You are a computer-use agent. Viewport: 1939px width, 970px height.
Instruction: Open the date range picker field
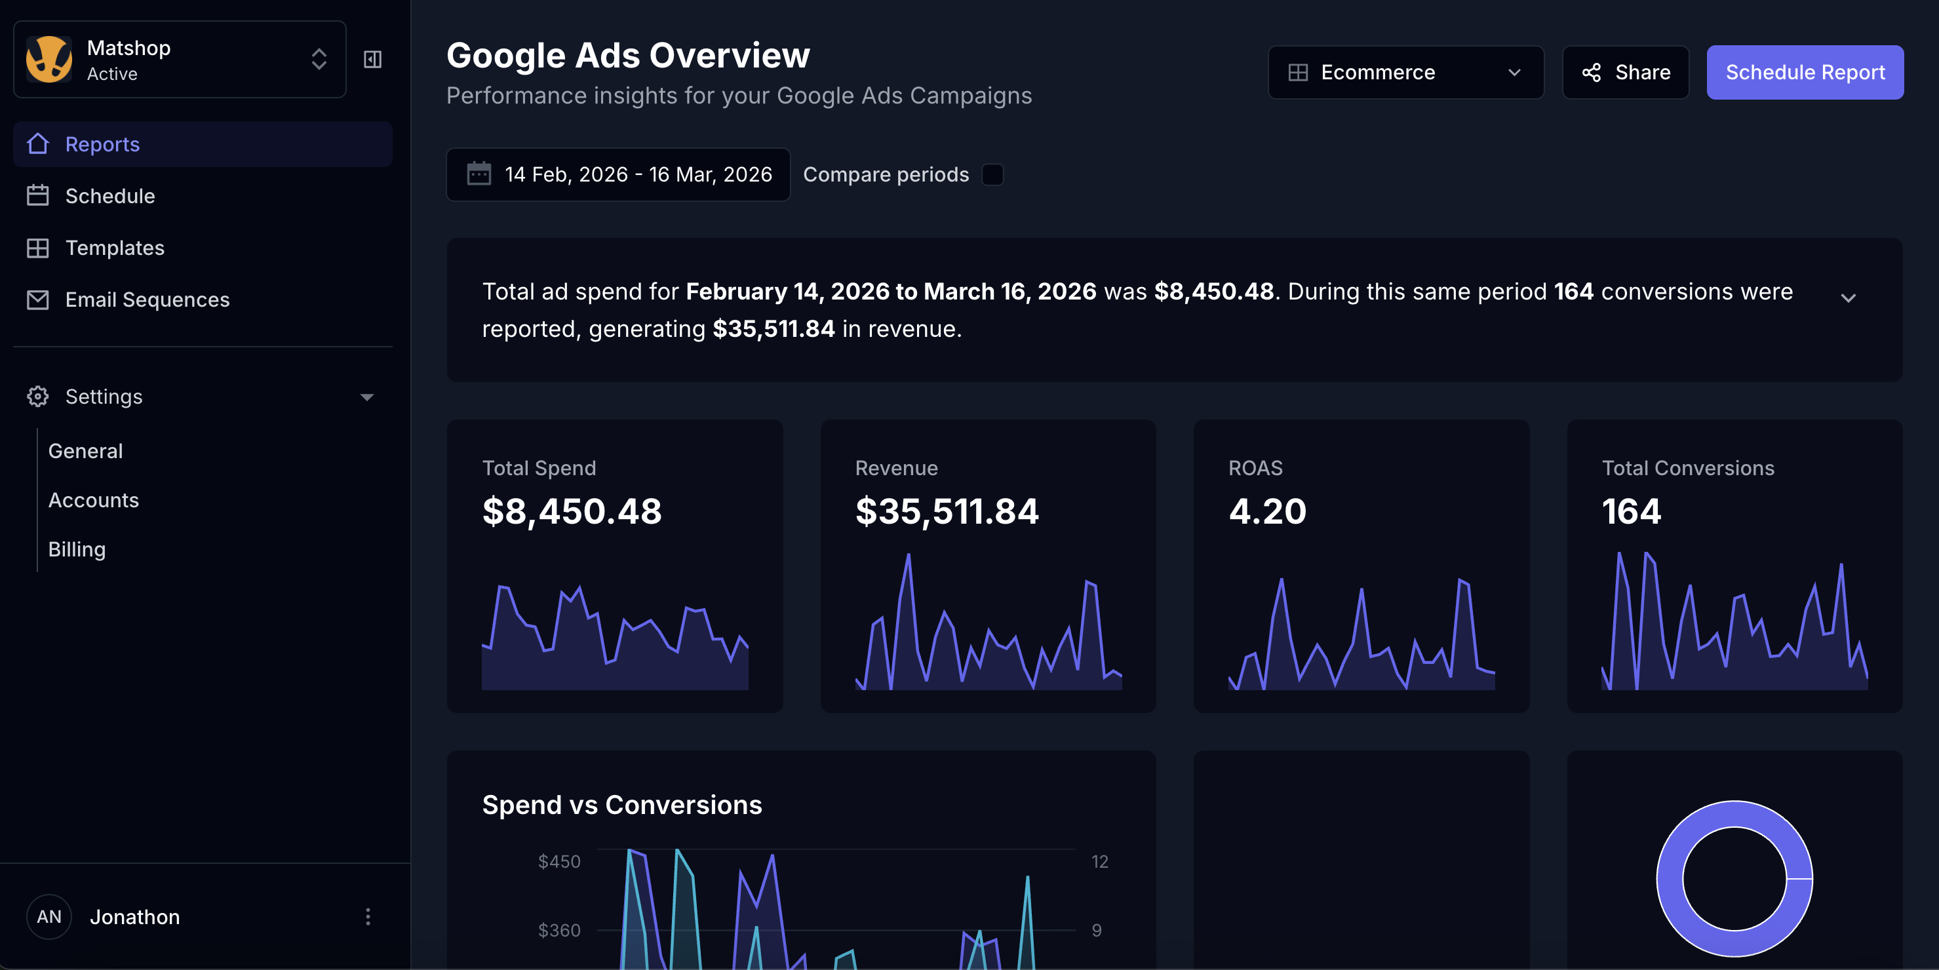[618, 174]
